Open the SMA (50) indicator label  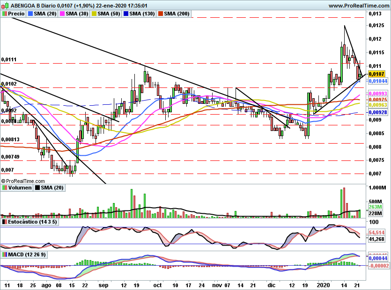point(109,14)
